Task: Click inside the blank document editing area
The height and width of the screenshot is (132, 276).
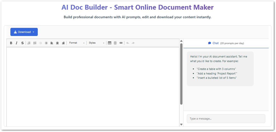Action: coord(93,87)
